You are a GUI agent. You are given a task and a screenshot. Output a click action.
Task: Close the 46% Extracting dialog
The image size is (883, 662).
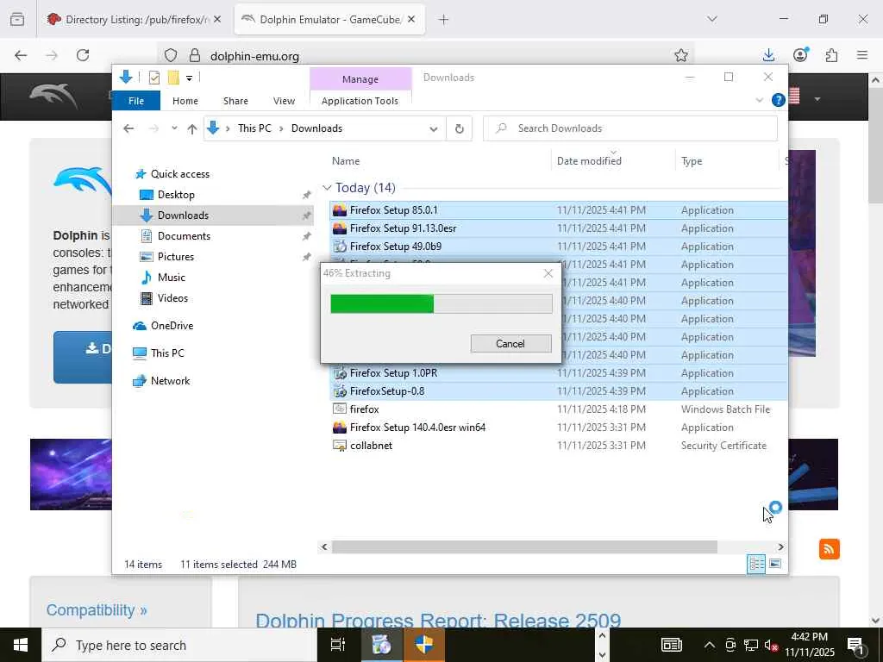[x=548, y=273]
